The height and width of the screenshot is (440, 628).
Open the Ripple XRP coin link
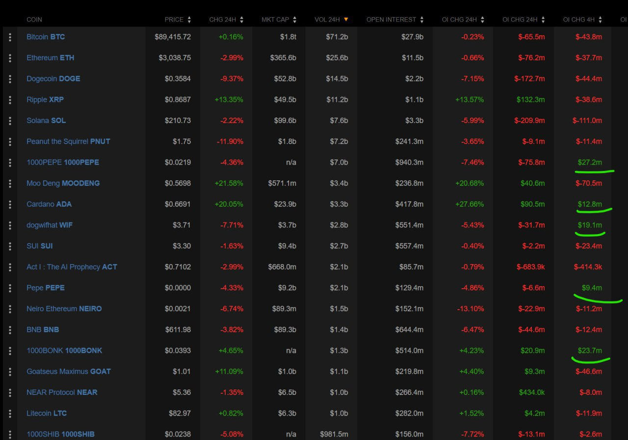point(45,99)
